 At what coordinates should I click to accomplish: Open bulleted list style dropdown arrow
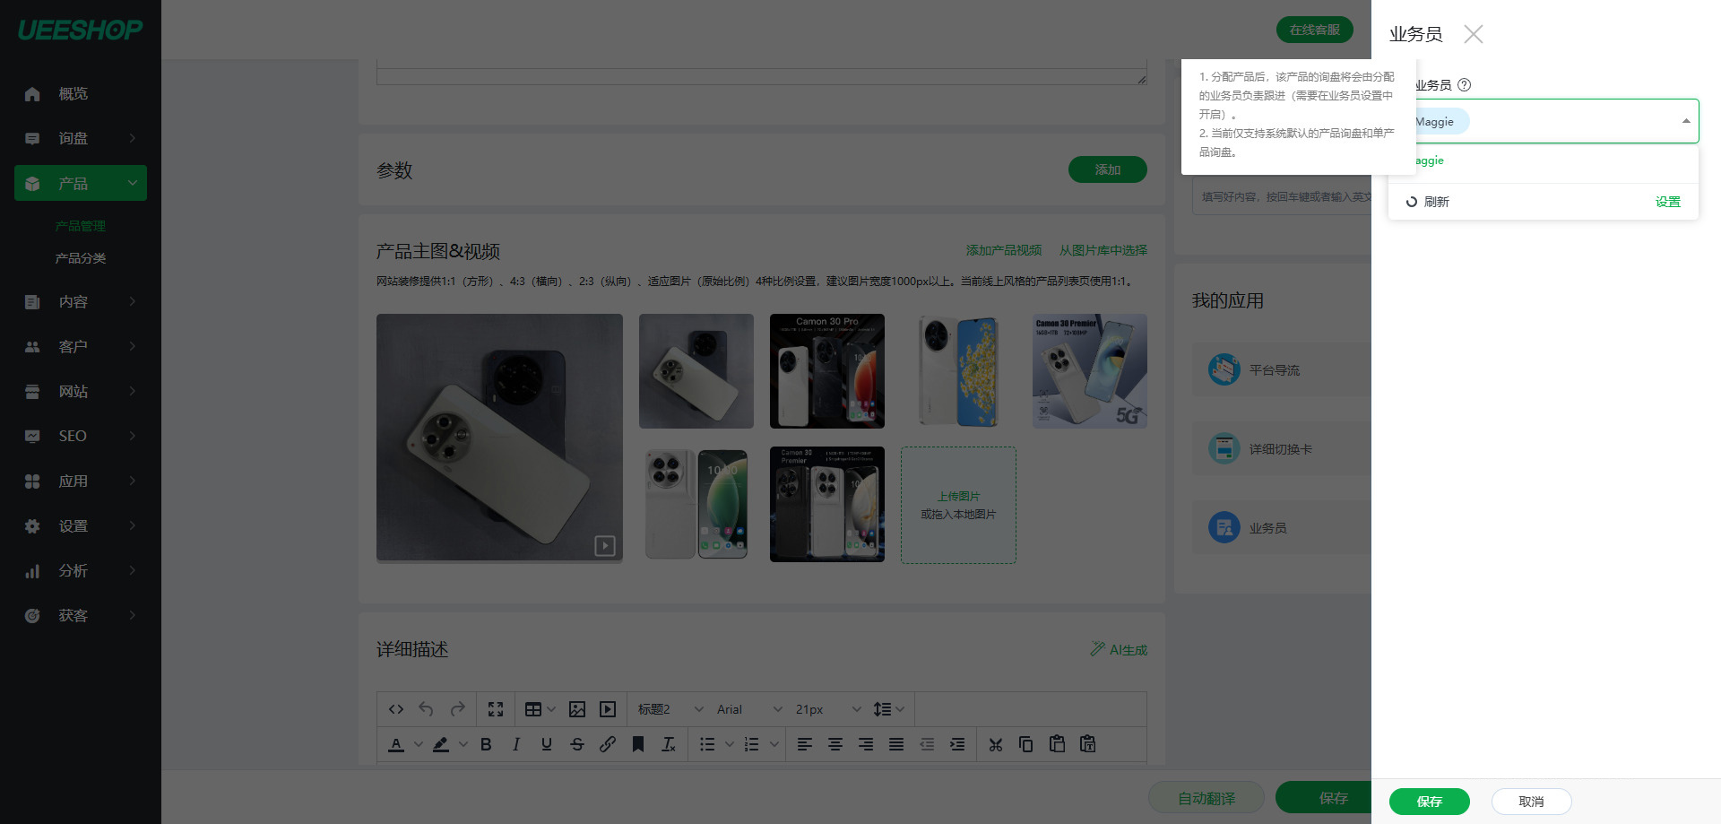730,744
